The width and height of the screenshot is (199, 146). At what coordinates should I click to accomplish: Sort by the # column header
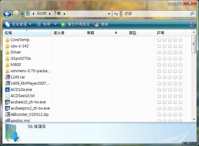pos(120,33)
